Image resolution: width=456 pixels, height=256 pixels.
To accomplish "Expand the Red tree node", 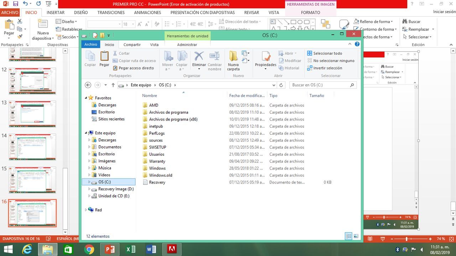I will coord(86,210).
